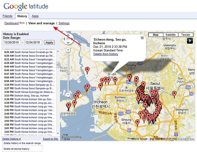Screen dimensions: 197x154
Task: Click the history list scroll down arrow
Action: (x=58, y=133)
